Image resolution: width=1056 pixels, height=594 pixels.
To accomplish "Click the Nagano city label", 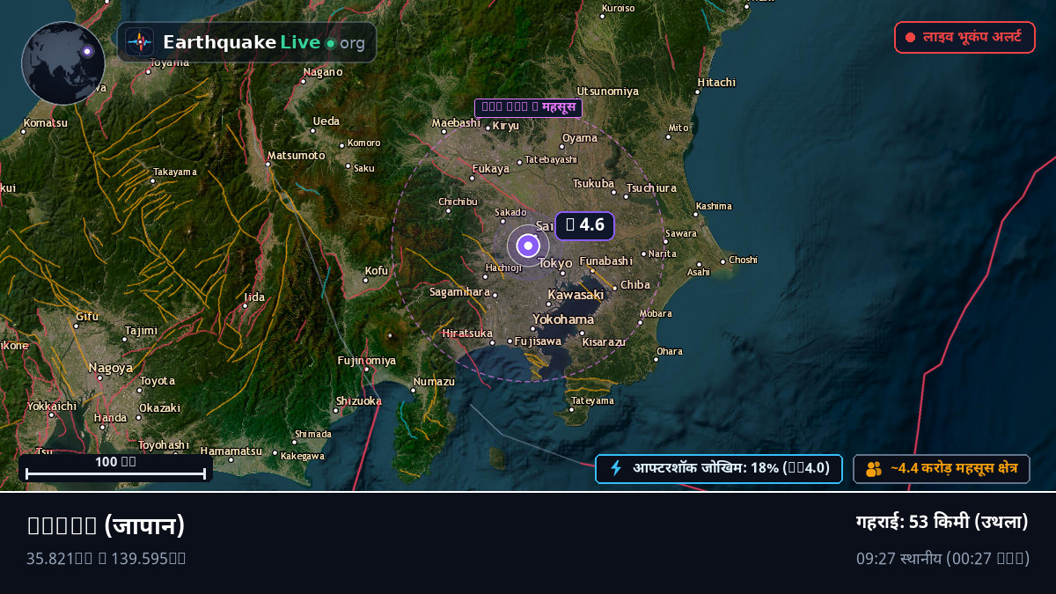I will pyautogui.click(x=323, y=72).
